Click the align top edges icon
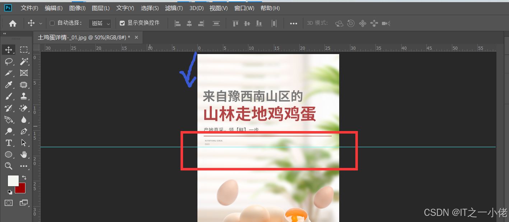Screen dimensions: 509x222 point(235,23)
